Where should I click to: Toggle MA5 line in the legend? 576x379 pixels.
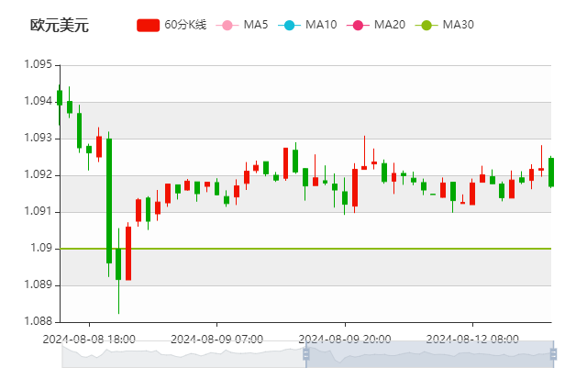click(242, 25)
